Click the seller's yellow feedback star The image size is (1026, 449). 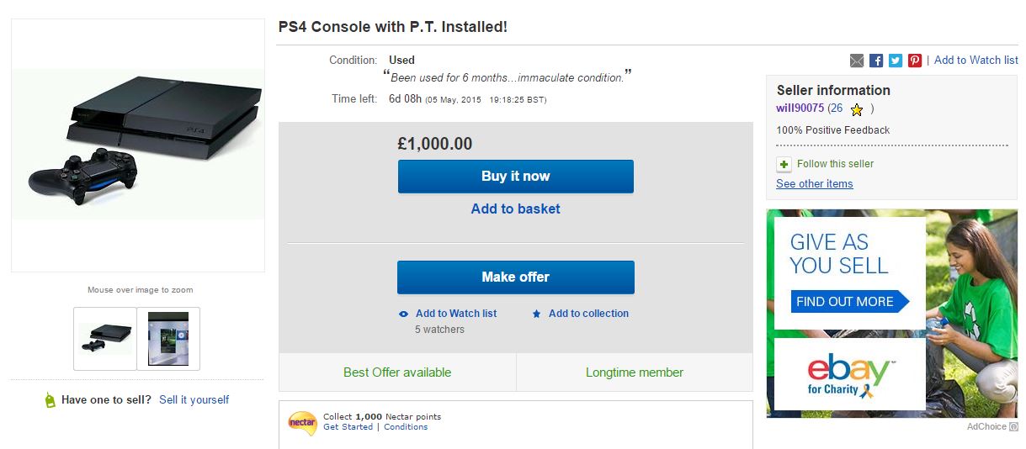(x=857, y=109)
